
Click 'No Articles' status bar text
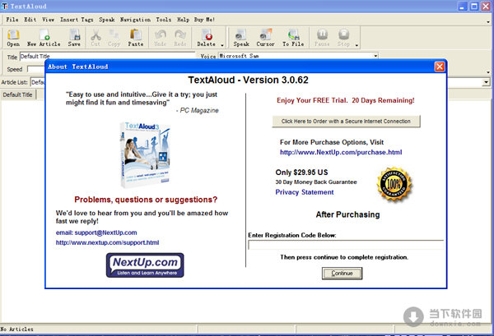(16, 329)
